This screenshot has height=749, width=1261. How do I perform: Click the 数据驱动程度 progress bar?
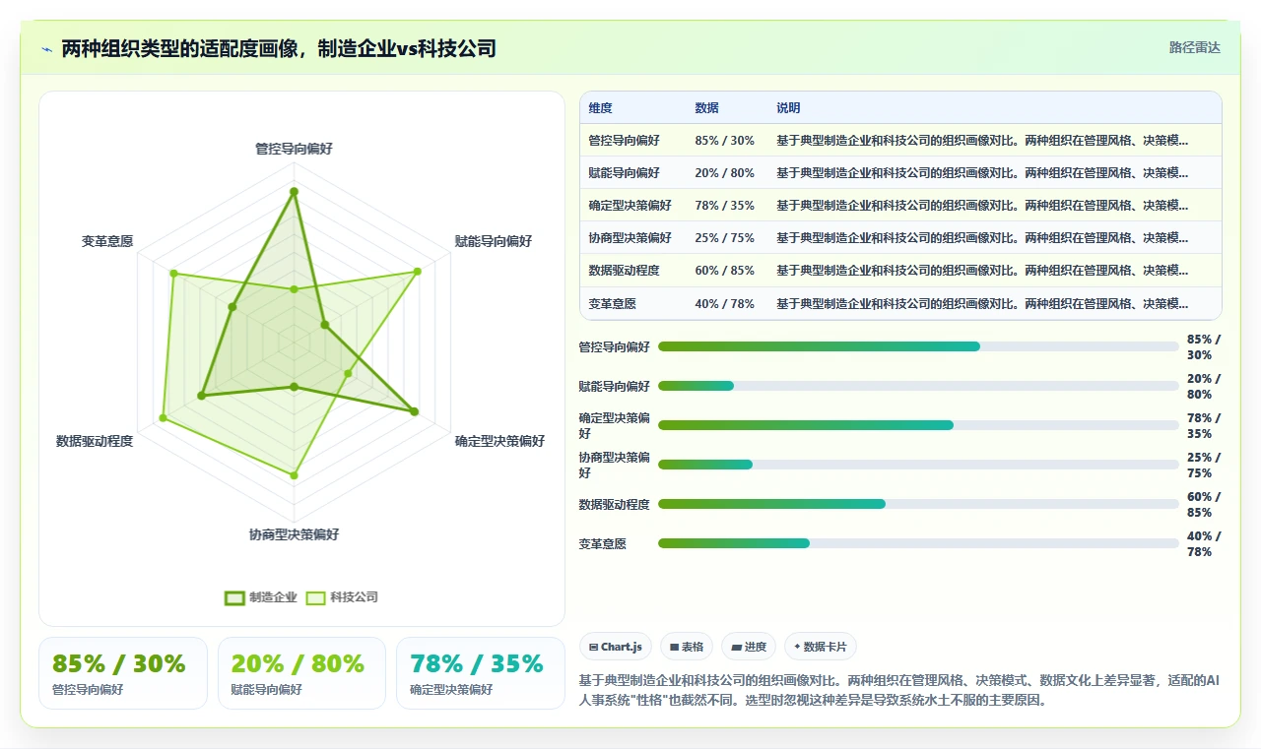pos(918,504)
